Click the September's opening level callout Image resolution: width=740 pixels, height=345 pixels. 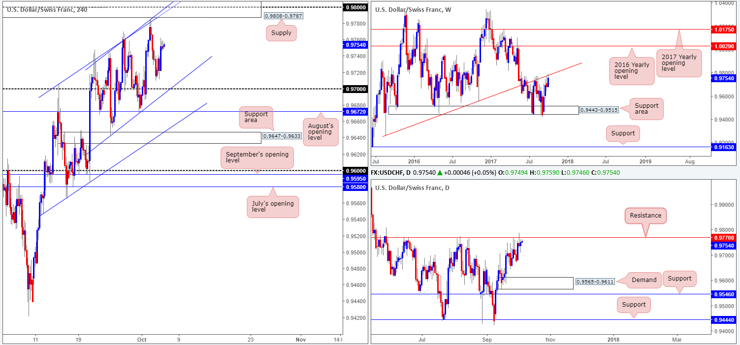[257, 158]
